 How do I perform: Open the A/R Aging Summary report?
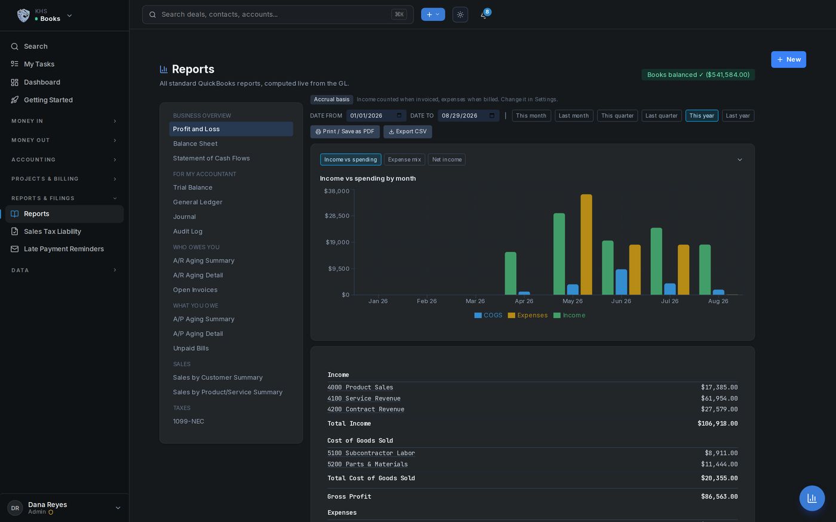click(231, 261)
